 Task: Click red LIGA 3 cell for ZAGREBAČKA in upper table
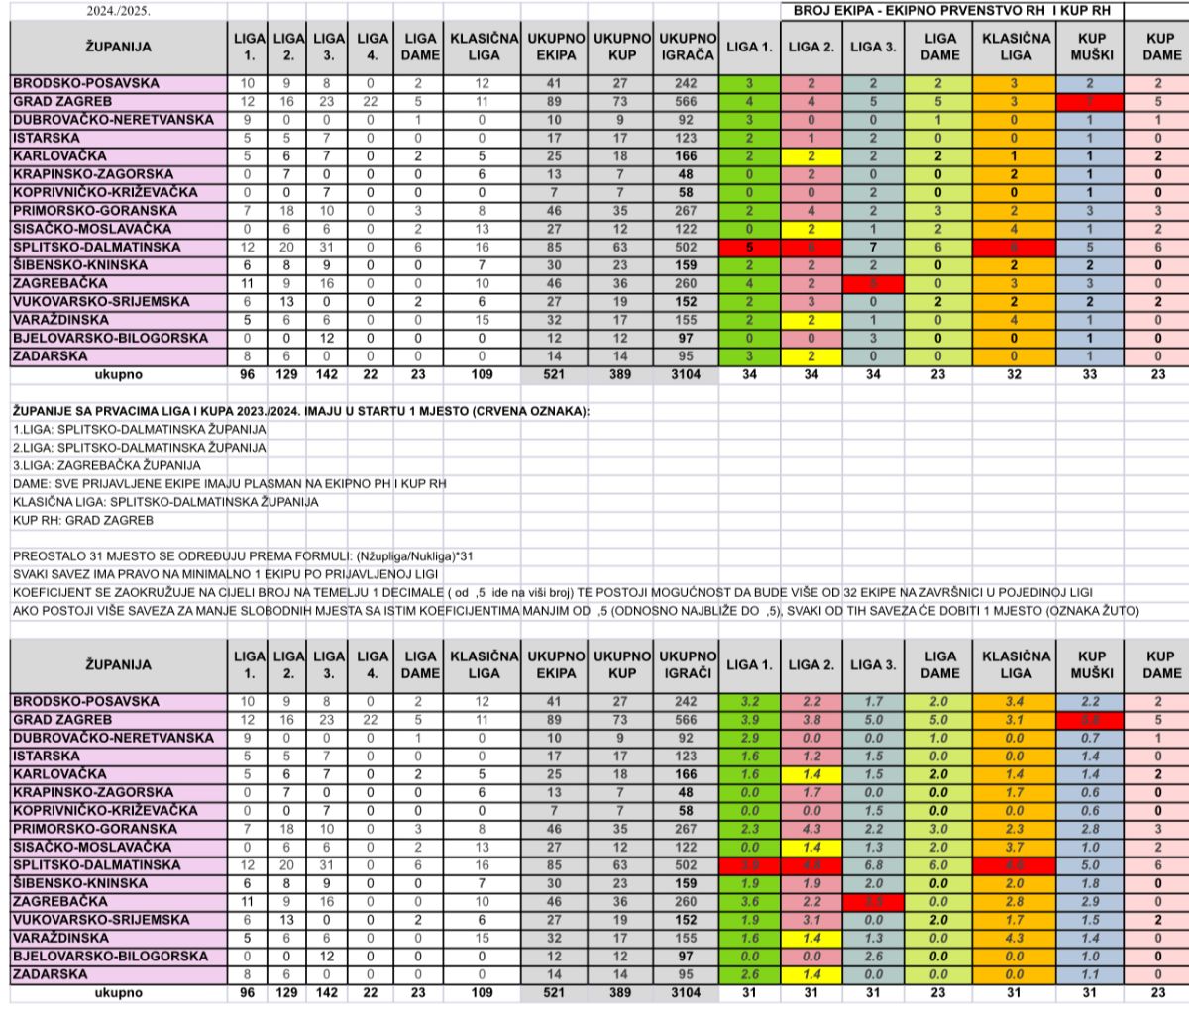pyautogui.click(x=873, y=283)
